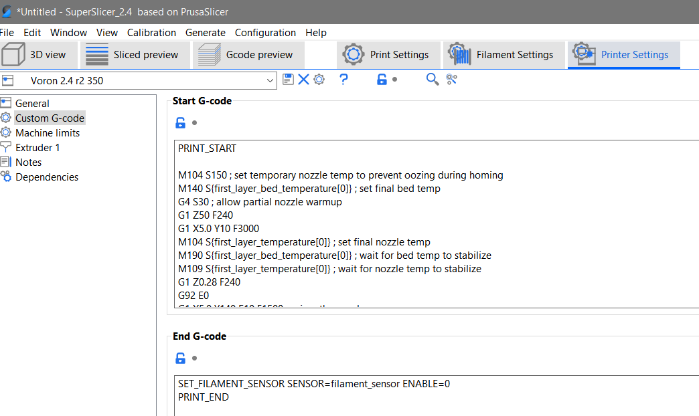
Task: Click the 3D view cube icon
Action: (x=13, y=54)
